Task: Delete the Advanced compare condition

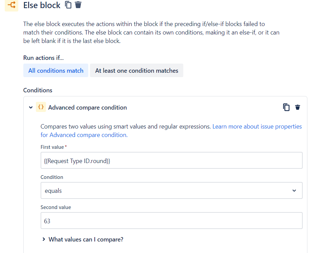Action: pyautogui.click(x=298, y=107)
